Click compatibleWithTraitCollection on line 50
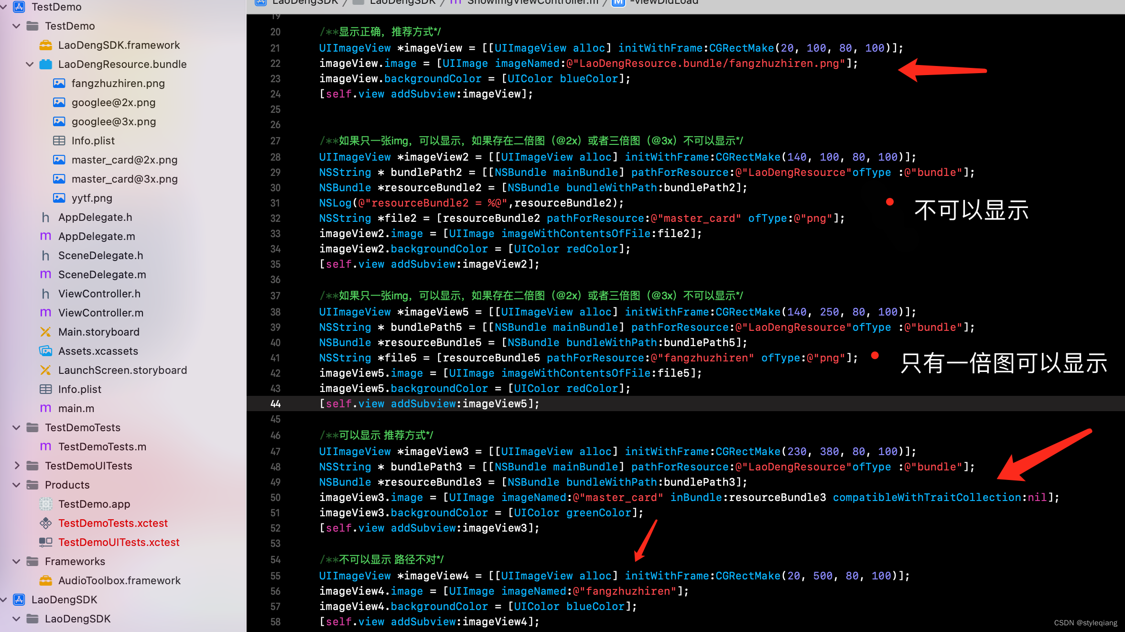 (927, 498)
